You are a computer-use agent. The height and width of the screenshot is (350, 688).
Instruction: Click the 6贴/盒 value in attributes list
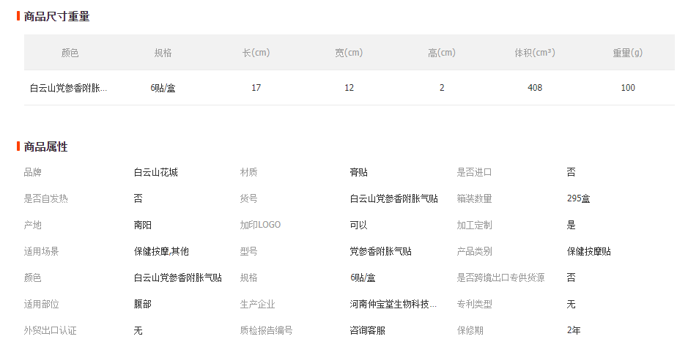(363, 278)
